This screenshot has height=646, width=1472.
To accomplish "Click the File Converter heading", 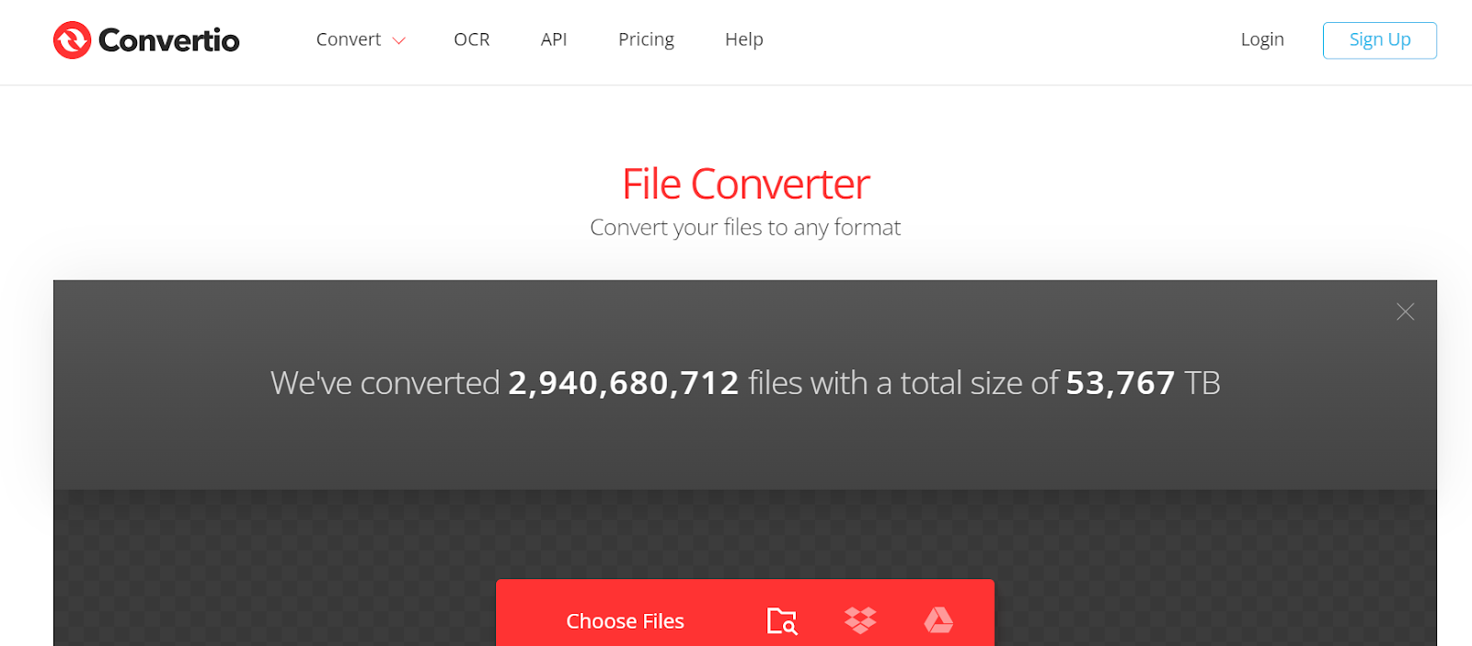I will [745, 184].
